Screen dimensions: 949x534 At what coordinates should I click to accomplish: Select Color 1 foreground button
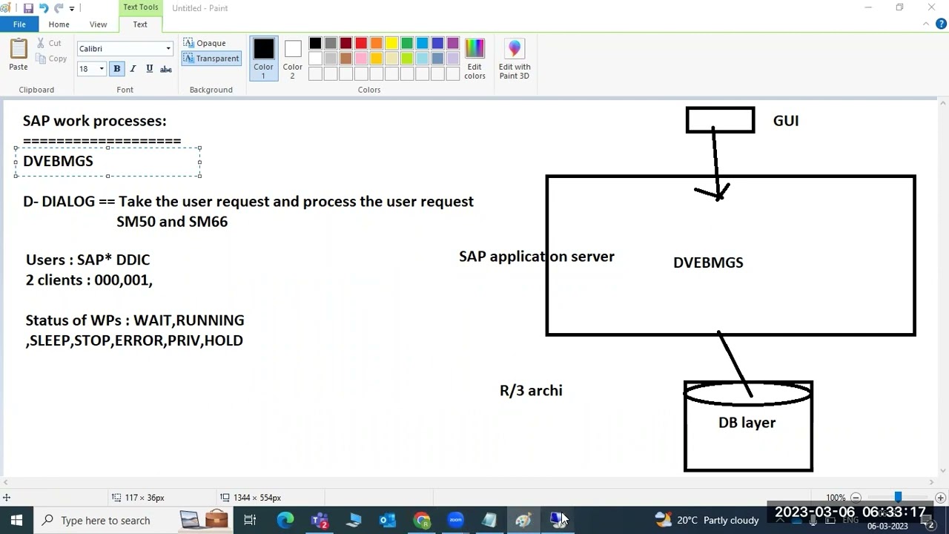(263, 59)
